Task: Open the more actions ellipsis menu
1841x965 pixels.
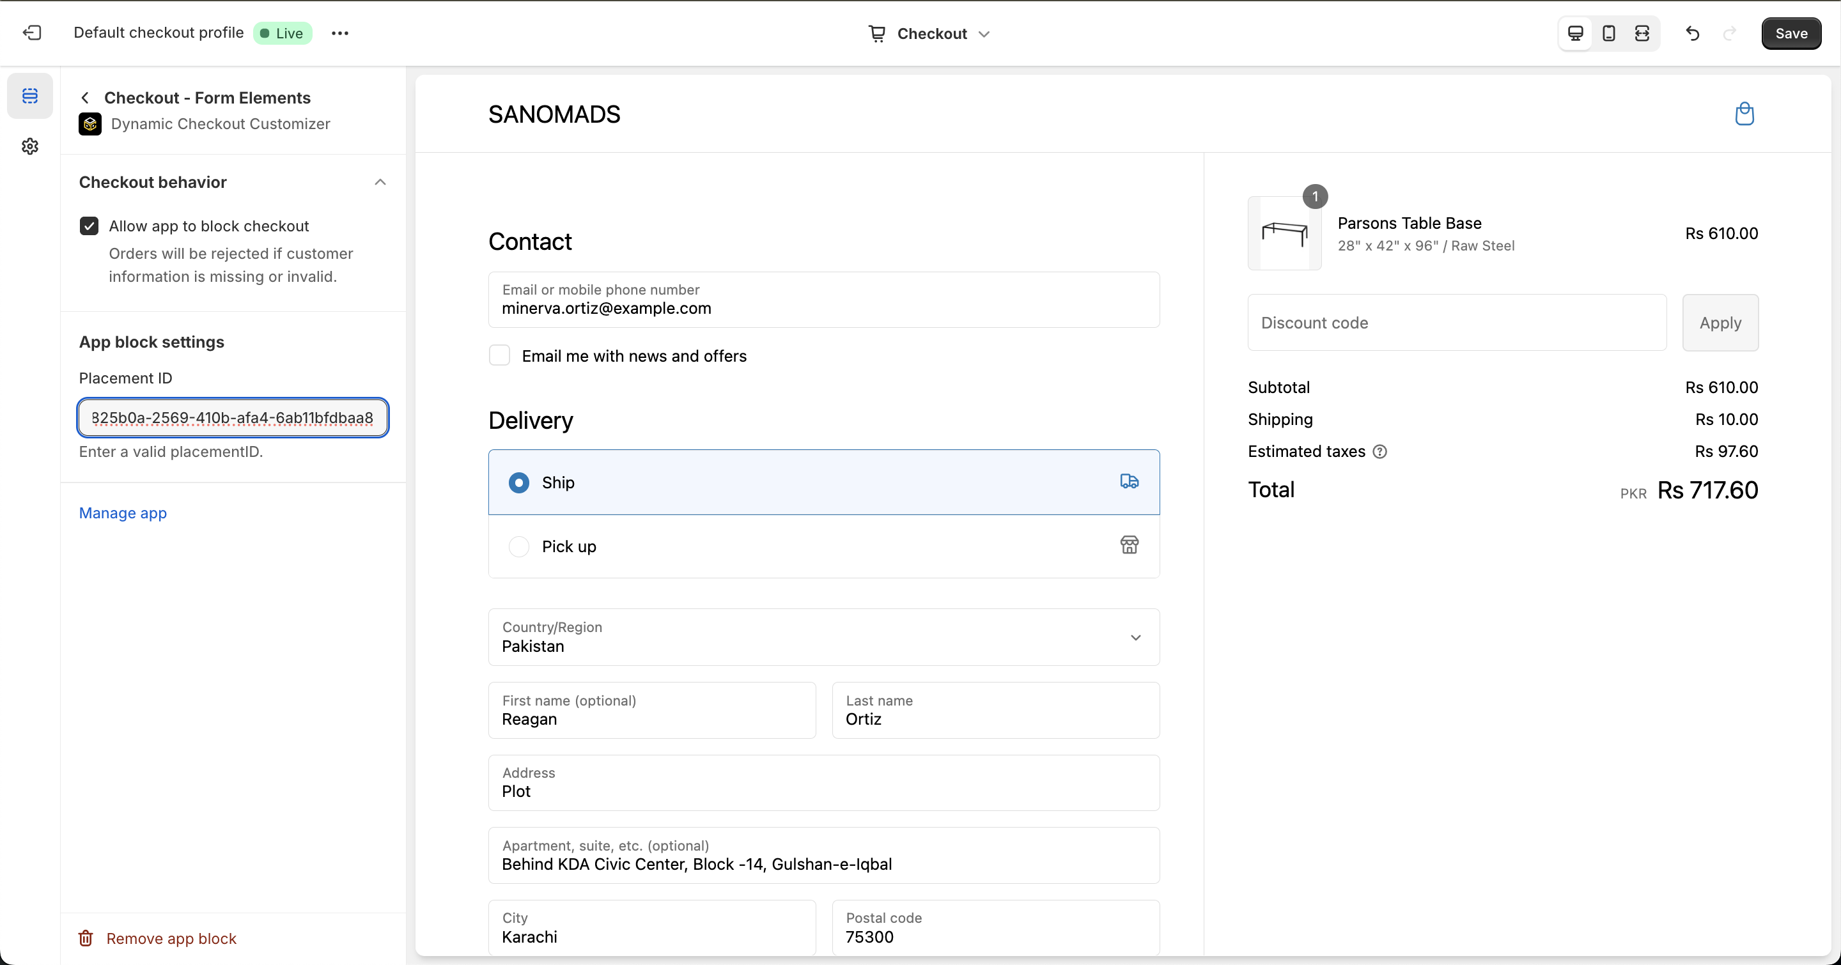Action: pyautogui.click(x=340, y=33)
